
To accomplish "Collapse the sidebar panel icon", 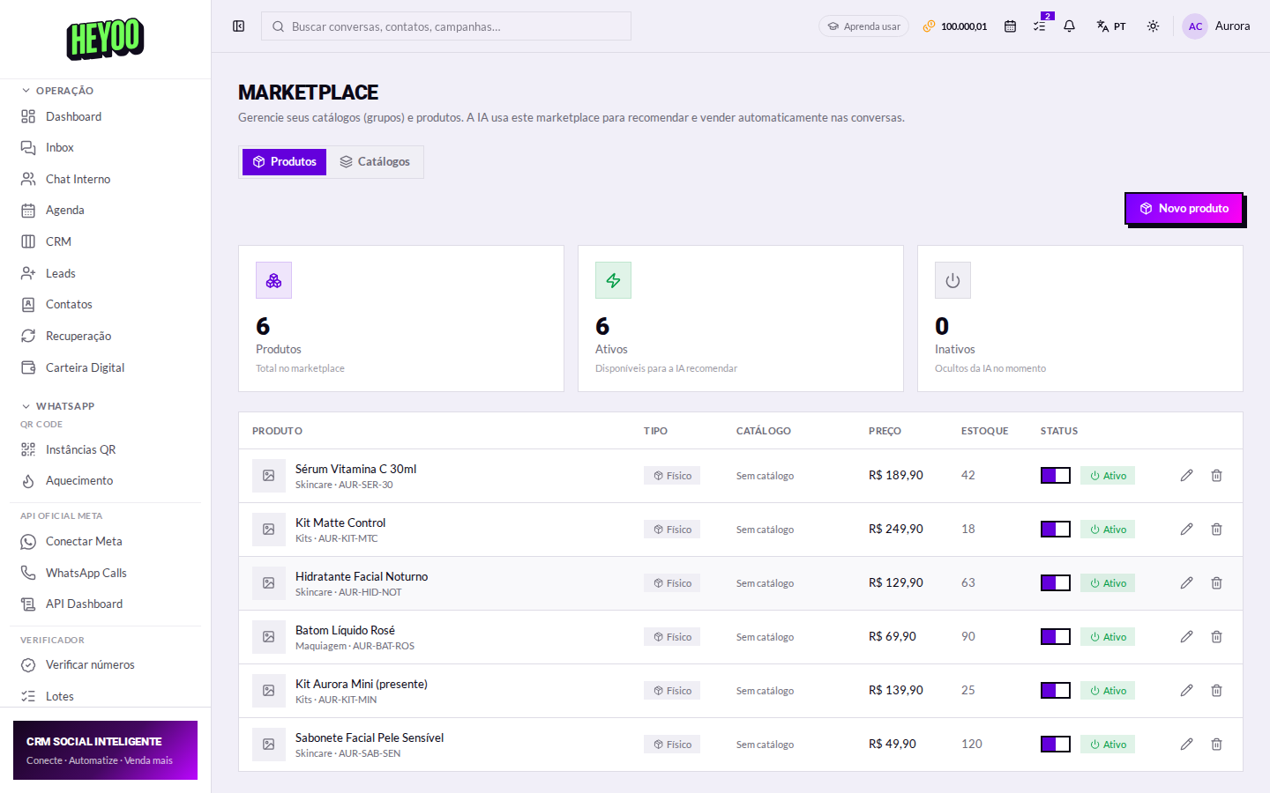I will tap(238, 26).
